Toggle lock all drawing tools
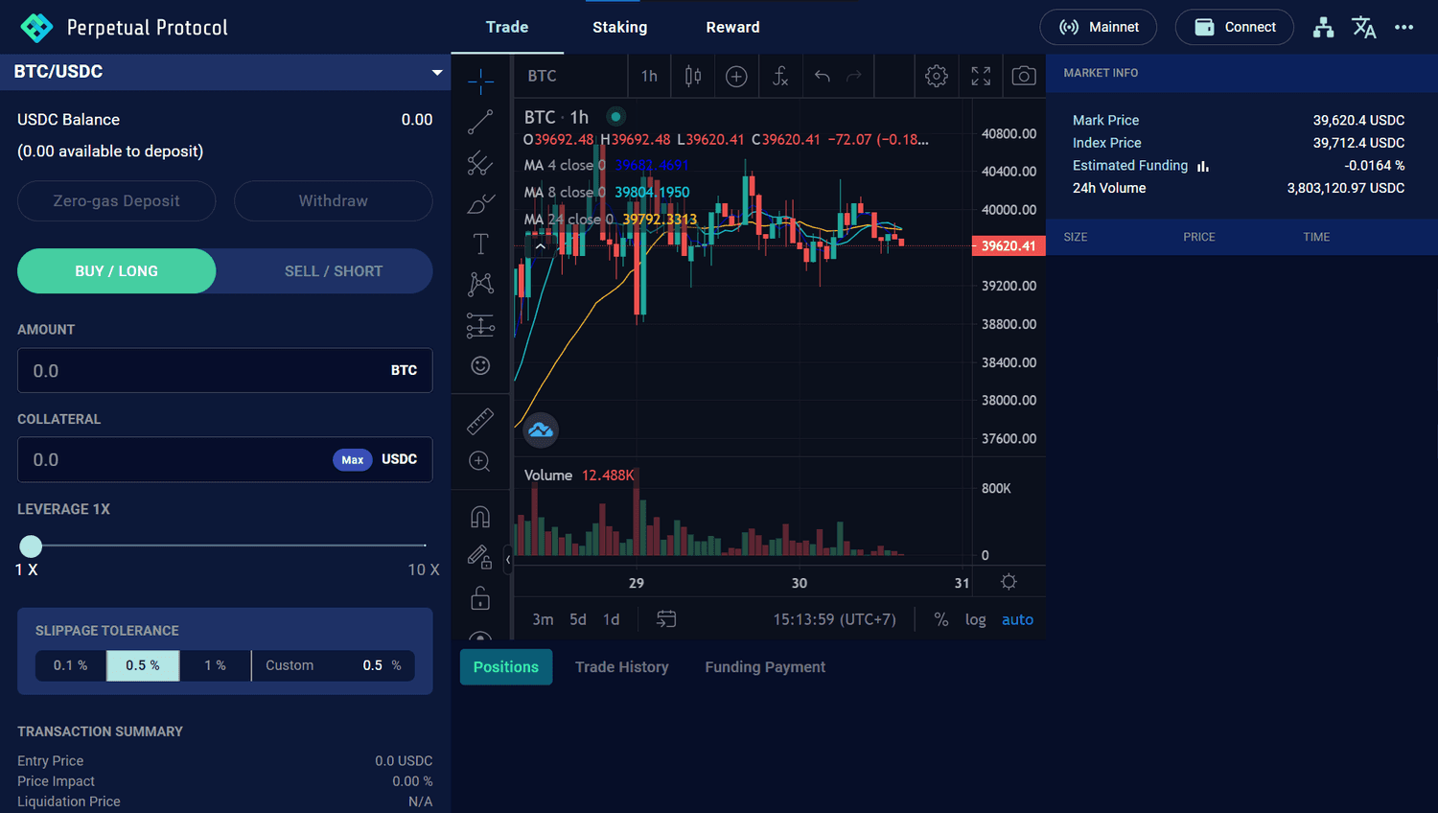This screenshot has width=1438, height=813. (480, 598)
